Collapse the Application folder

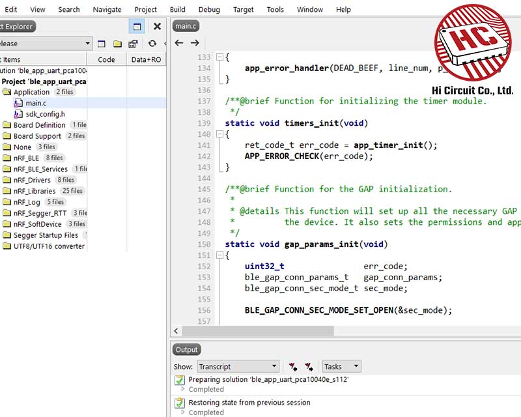(7, 92)
